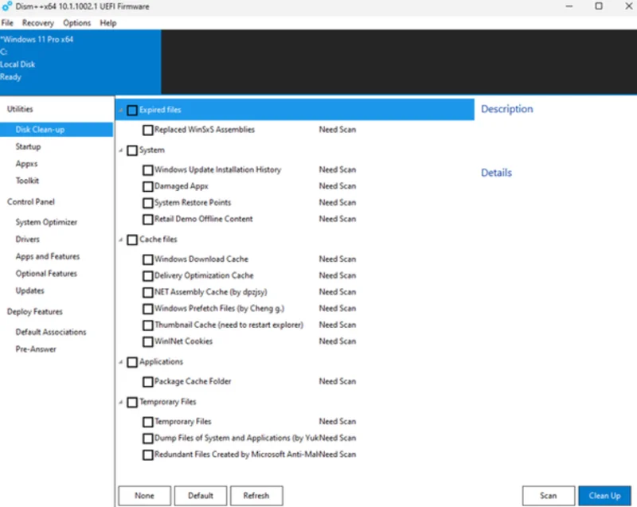Check NET Assembly Cache option
The image size is (637, 507).
tap(148, 293)
